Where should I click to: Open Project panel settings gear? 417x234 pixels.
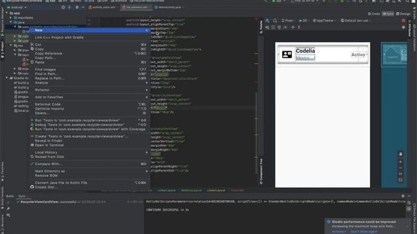click(x=77, y=7)
